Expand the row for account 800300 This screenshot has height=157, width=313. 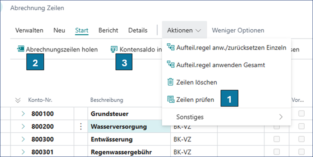pos(23,139)
